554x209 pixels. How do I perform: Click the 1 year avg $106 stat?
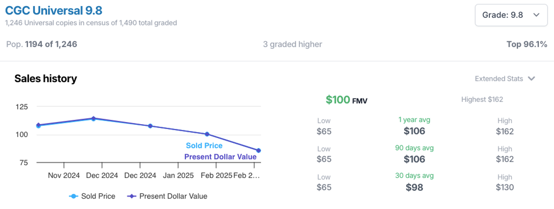point(414,126)
